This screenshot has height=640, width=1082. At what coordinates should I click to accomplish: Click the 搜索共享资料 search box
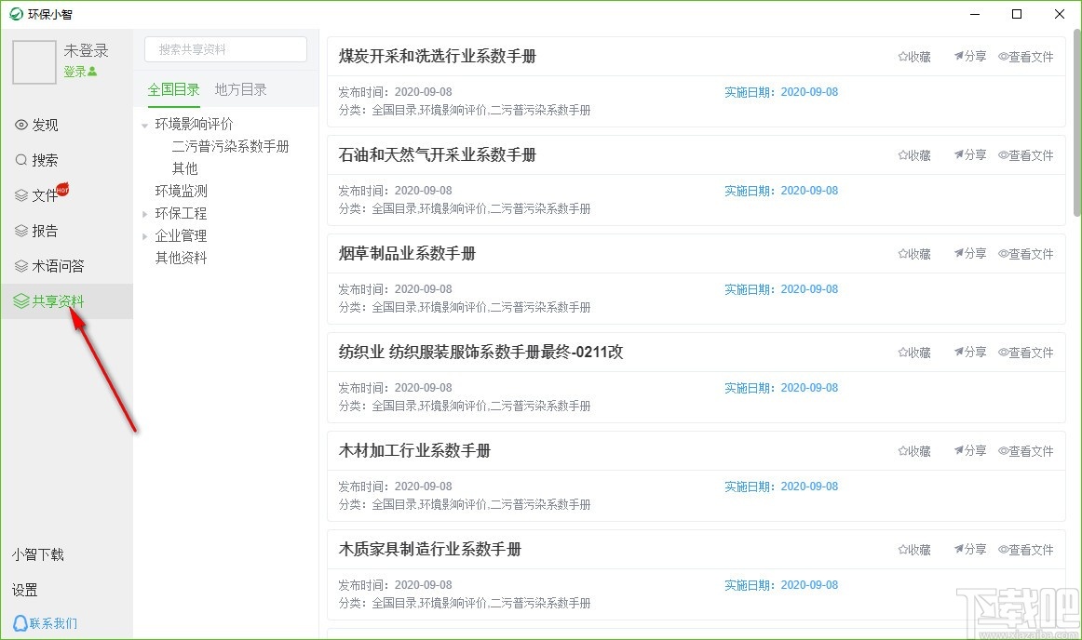pyautogui.click(x=224, y=48)
